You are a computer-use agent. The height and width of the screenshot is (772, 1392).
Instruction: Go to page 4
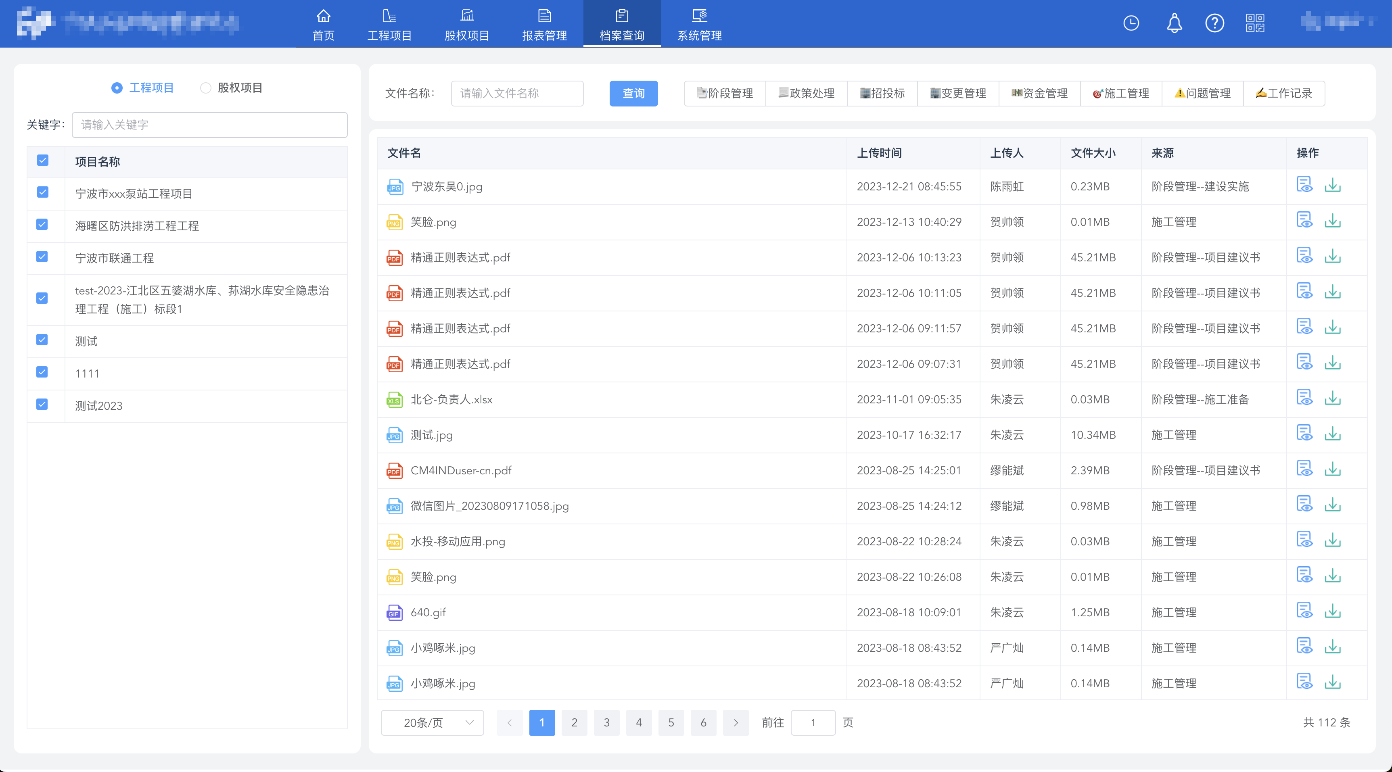[639, 722]
